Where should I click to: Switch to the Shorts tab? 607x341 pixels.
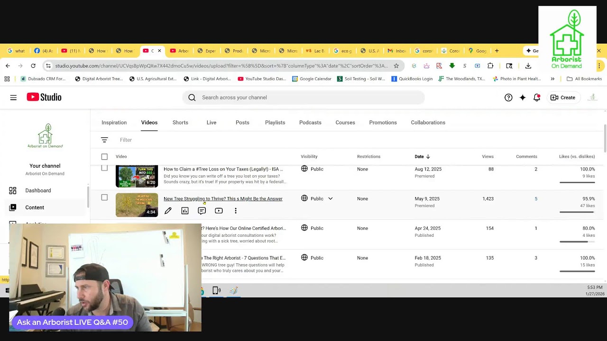180,123
